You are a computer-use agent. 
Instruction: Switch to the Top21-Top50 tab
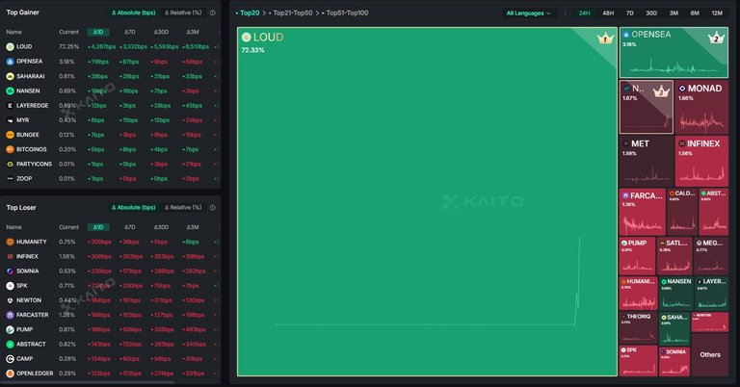[291, 13]
